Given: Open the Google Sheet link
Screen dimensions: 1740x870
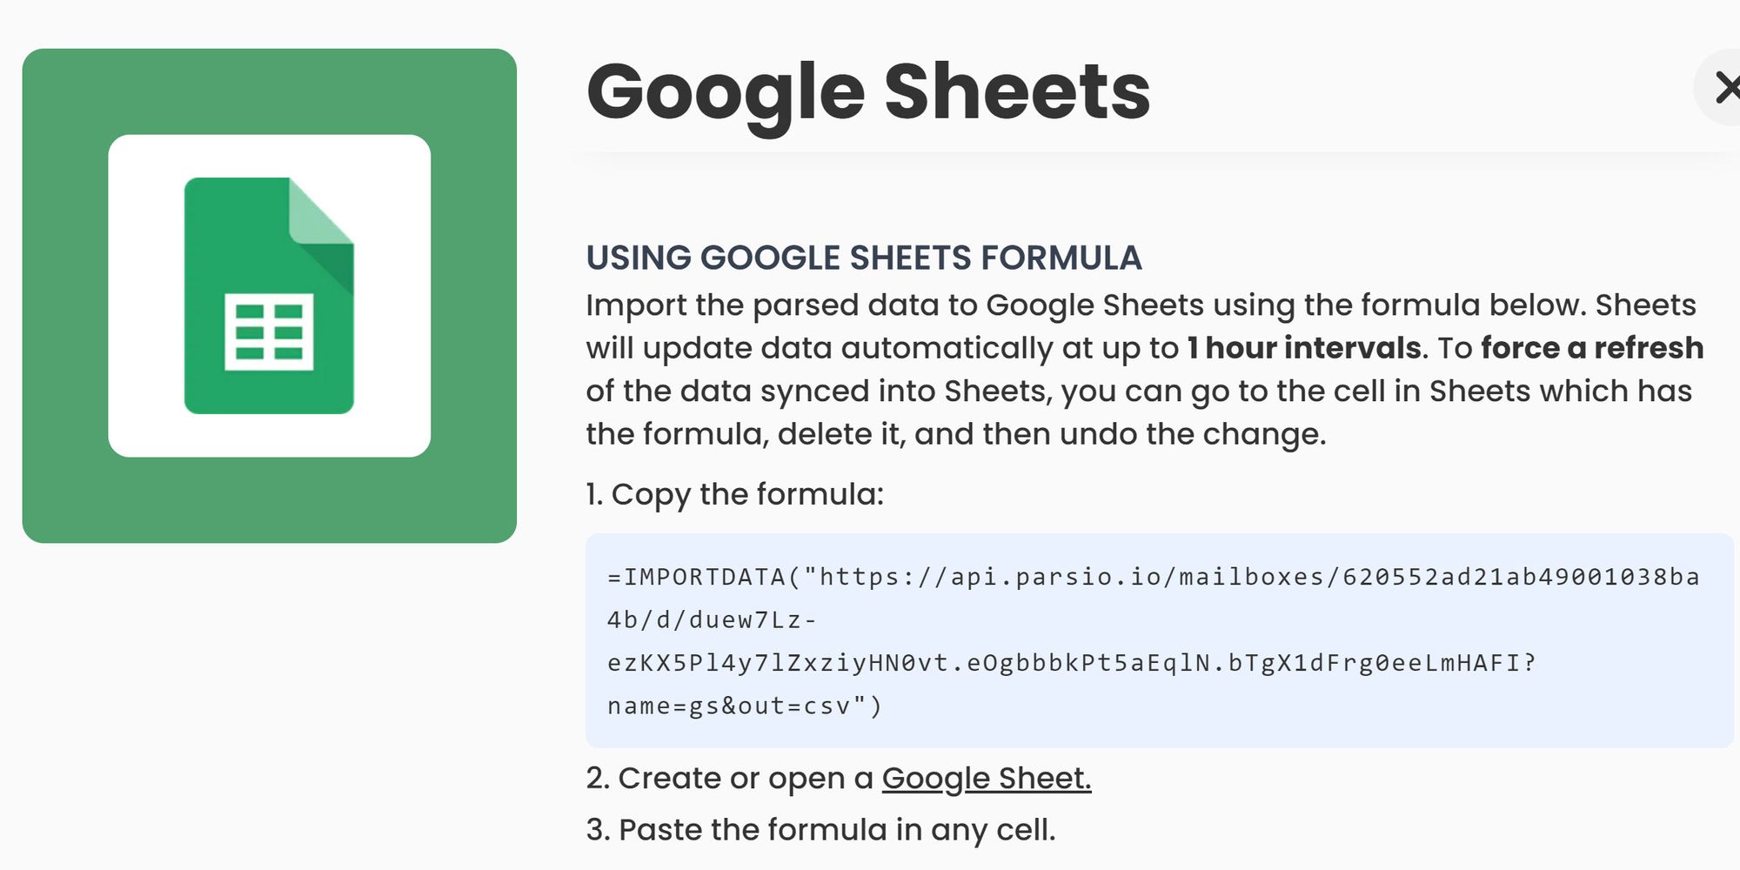Looking at the screenshot, I should click(x=986, y=778).
